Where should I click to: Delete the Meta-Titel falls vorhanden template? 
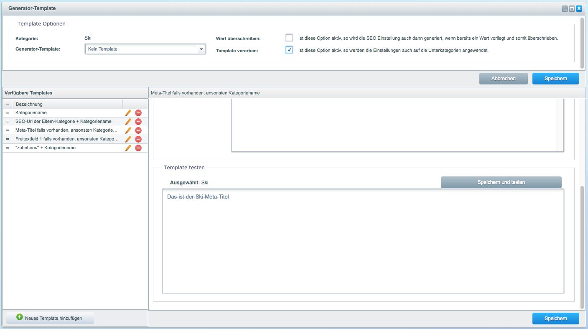138,130
